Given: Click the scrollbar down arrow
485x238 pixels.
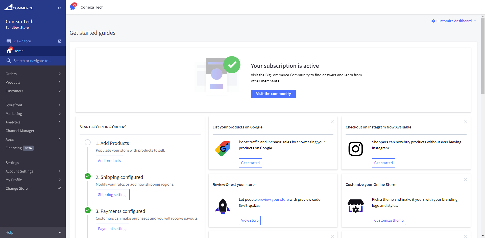Looking at the screenshot, I should [483, 236].
